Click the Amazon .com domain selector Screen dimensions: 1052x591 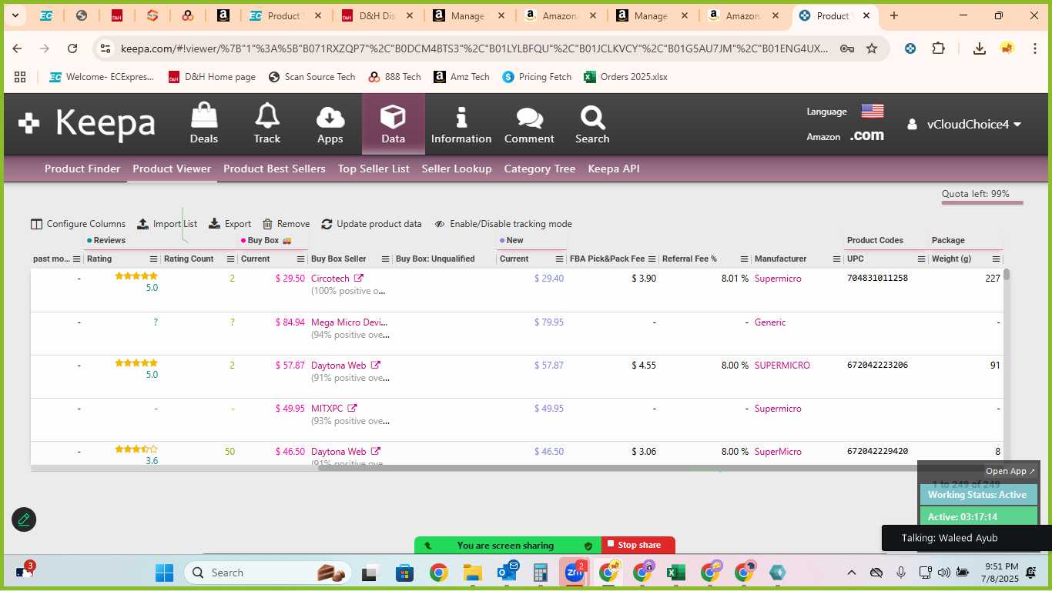866,135
